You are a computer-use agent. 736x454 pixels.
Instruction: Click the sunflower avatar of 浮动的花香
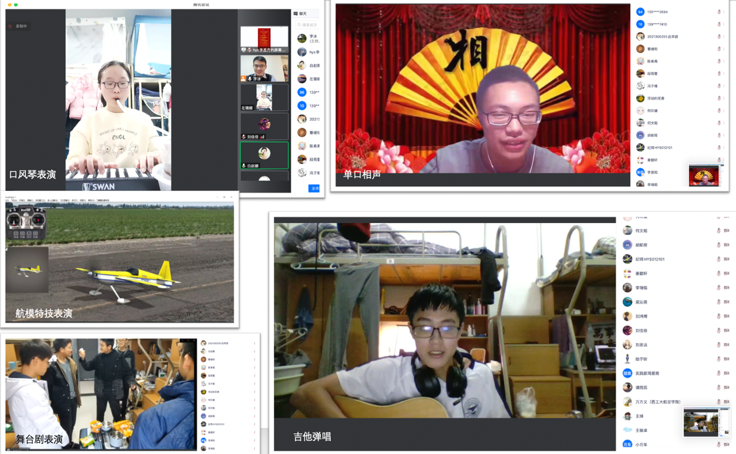point(640,98)
